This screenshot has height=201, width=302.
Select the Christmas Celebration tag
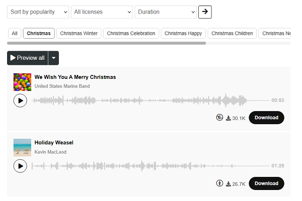click(131, 33)
